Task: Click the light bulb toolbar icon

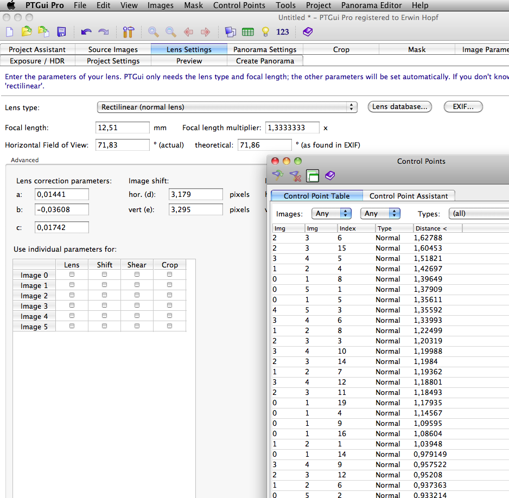Action: coord(265,32)
